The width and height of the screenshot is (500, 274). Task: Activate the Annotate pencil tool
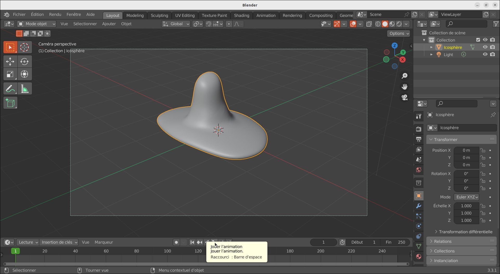[10, 89]
